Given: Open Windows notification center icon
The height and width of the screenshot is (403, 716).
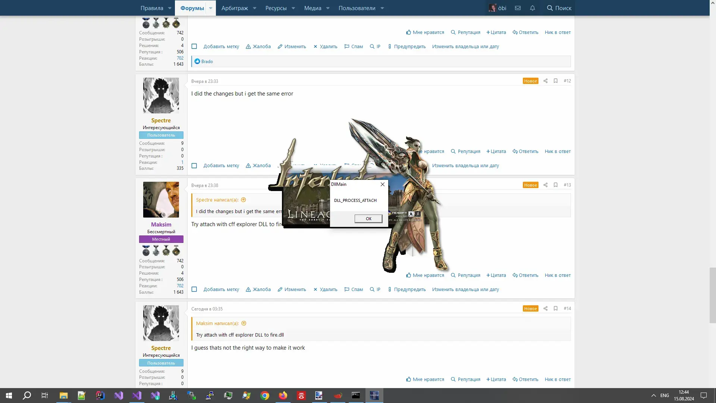Looking at the screenshot, I should click(x=704, y=396).
